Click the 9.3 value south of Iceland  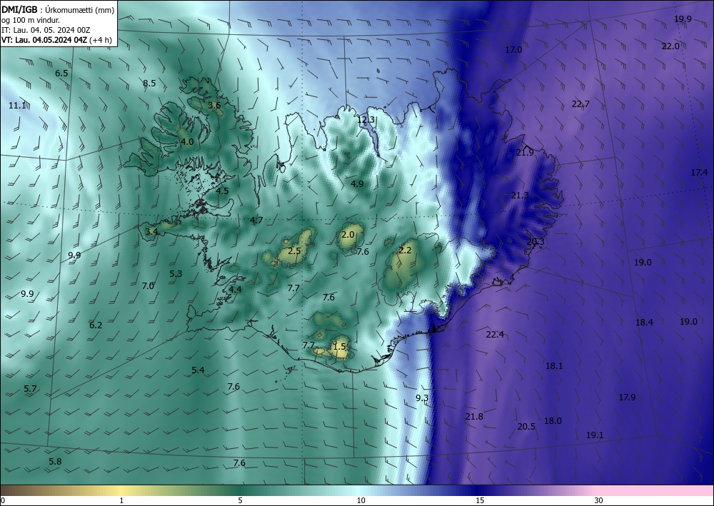pyautogui.click(x=422, y=398)
